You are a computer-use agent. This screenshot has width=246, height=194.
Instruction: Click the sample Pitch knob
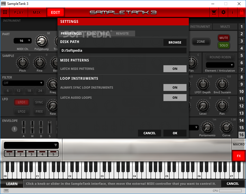coord(23,62)
